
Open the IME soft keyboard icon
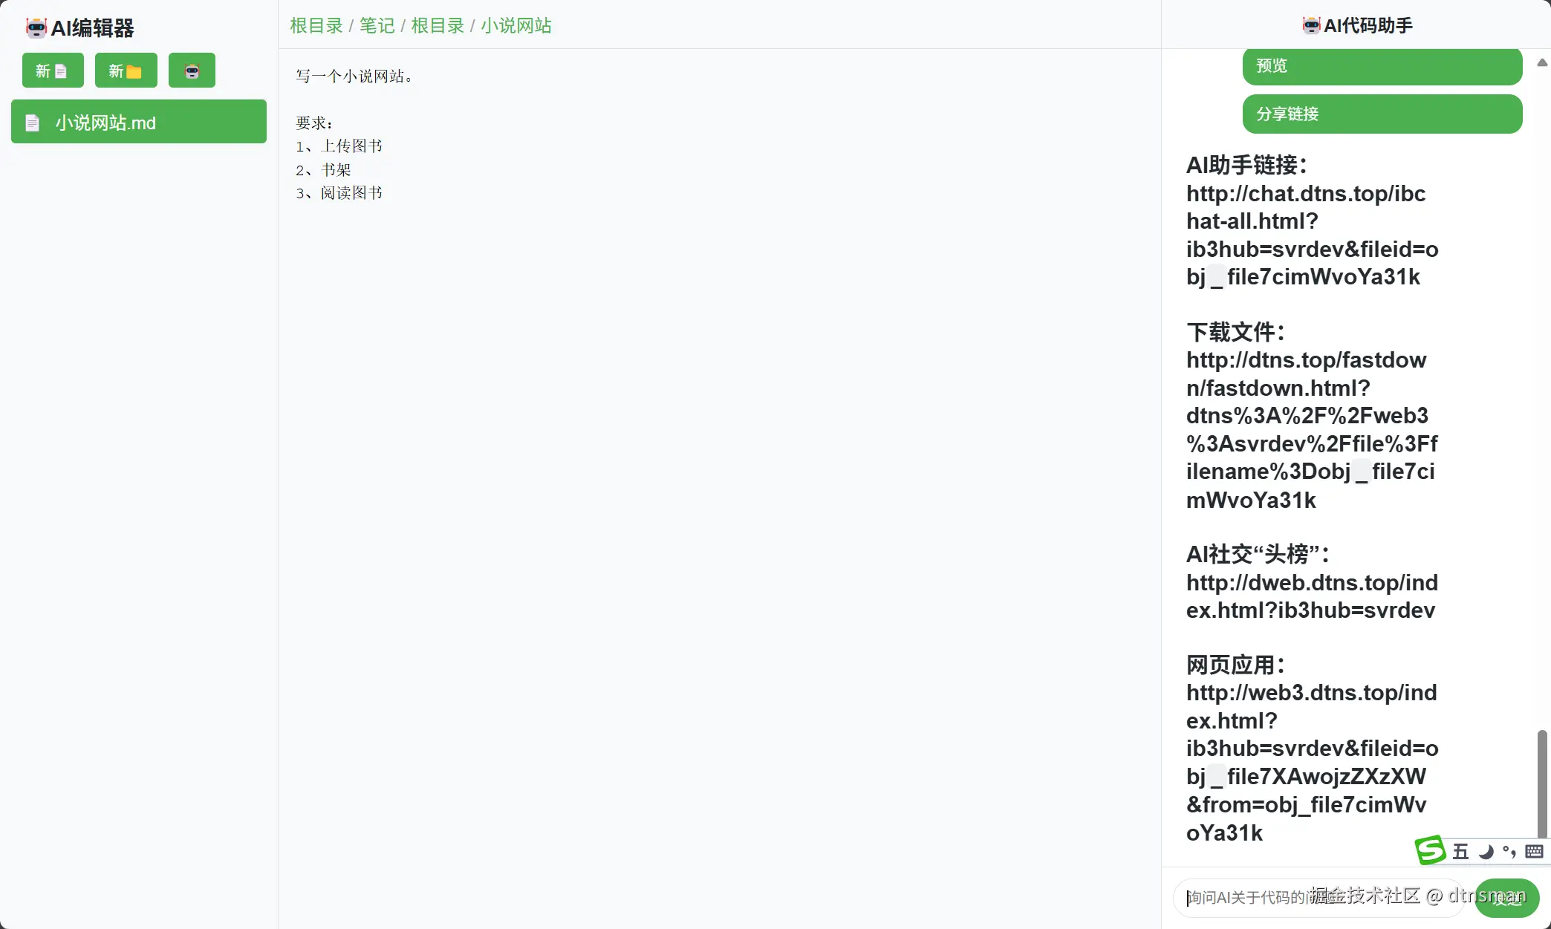[1534, 852]
